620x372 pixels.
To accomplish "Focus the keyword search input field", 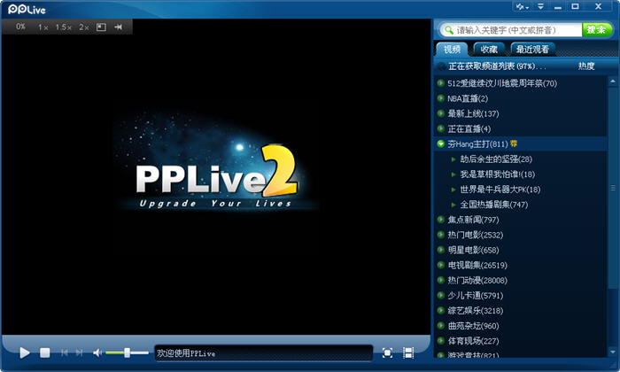I will [x=518, y=29].
